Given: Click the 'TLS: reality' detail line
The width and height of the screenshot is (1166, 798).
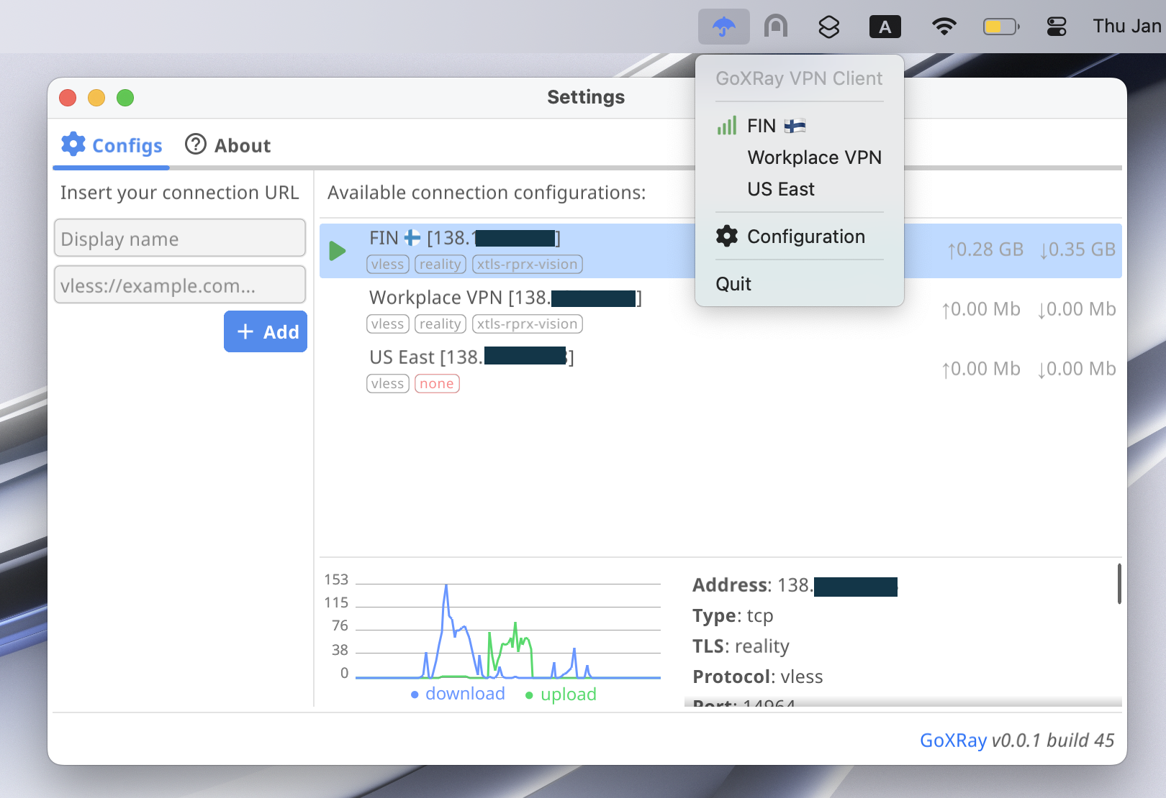Looking at the screenshot, I should coord(741,646).
